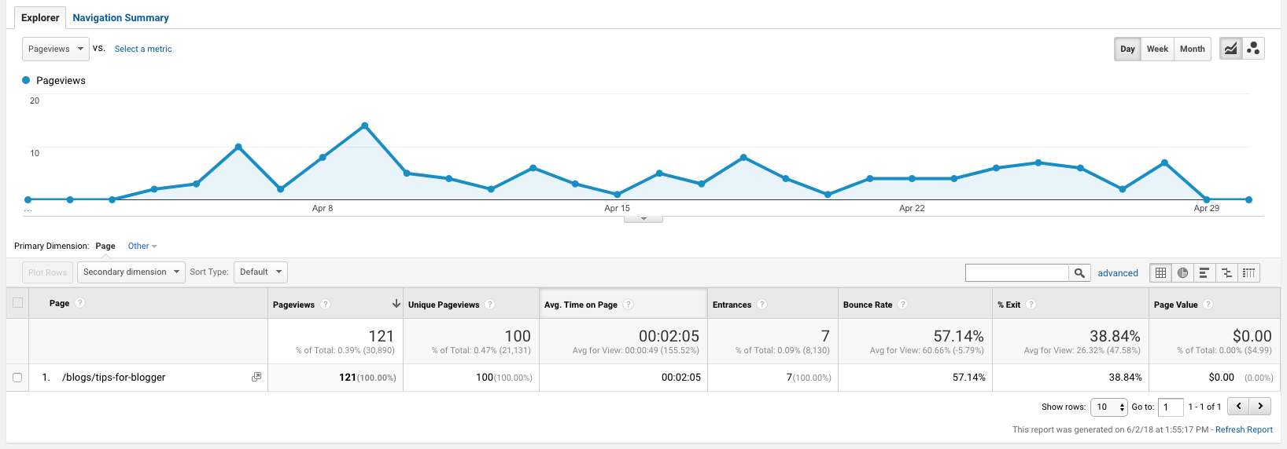Open /blogs/tips-for-blogger page in new window icon
This screenshot has width=1287, height=449.
coord(256,377)
